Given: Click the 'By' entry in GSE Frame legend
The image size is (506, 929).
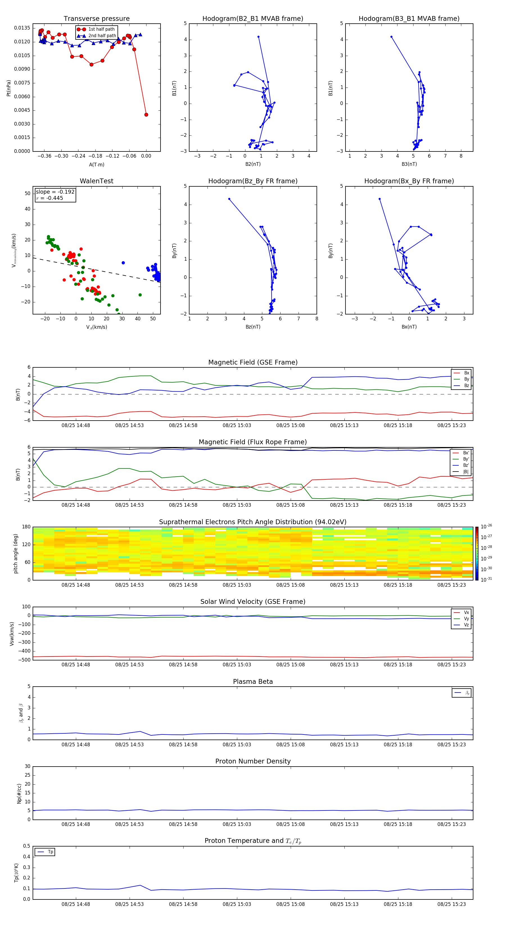Looking at the screenshot, I should [x=461, y=379].
